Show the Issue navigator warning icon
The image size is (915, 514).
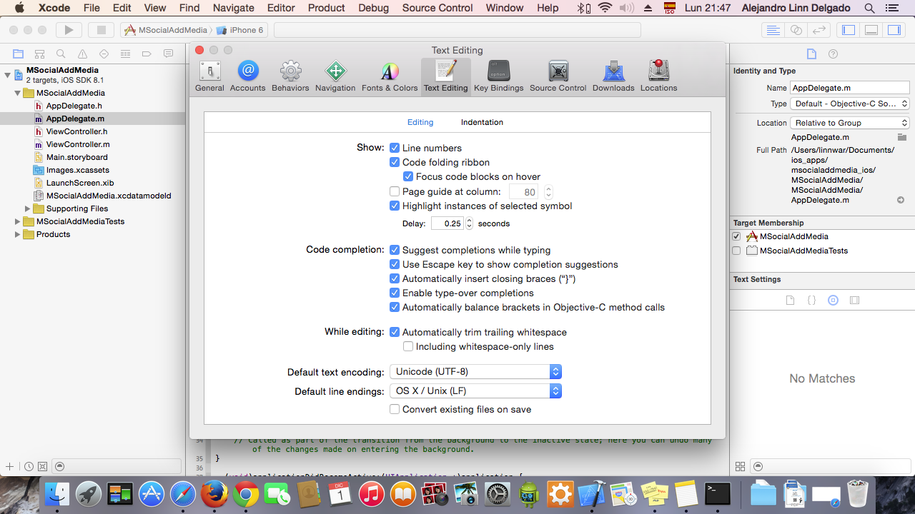point(82,54)
